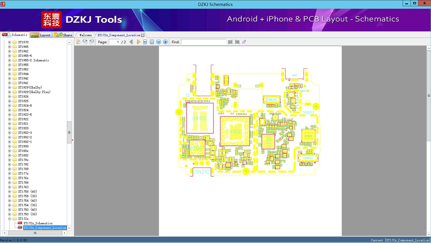Click the U4102 component on the PCB
Image resolution: width=431 pixels, height=243 pixels.
pyautogui.click(x=200, y=118)
